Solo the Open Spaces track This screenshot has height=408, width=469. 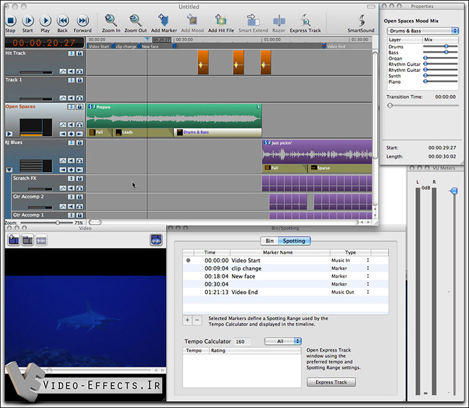(x=79, y=125)
